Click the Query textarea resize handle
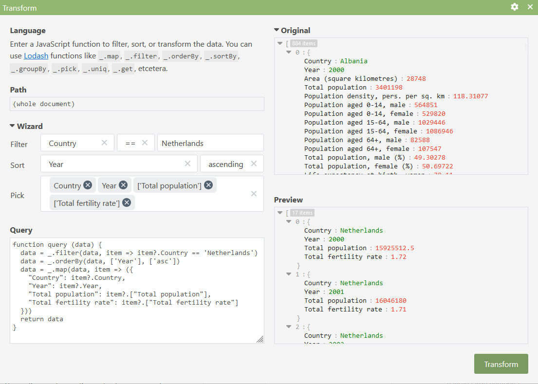Screen dimensions: 538x384 point(260,339)
